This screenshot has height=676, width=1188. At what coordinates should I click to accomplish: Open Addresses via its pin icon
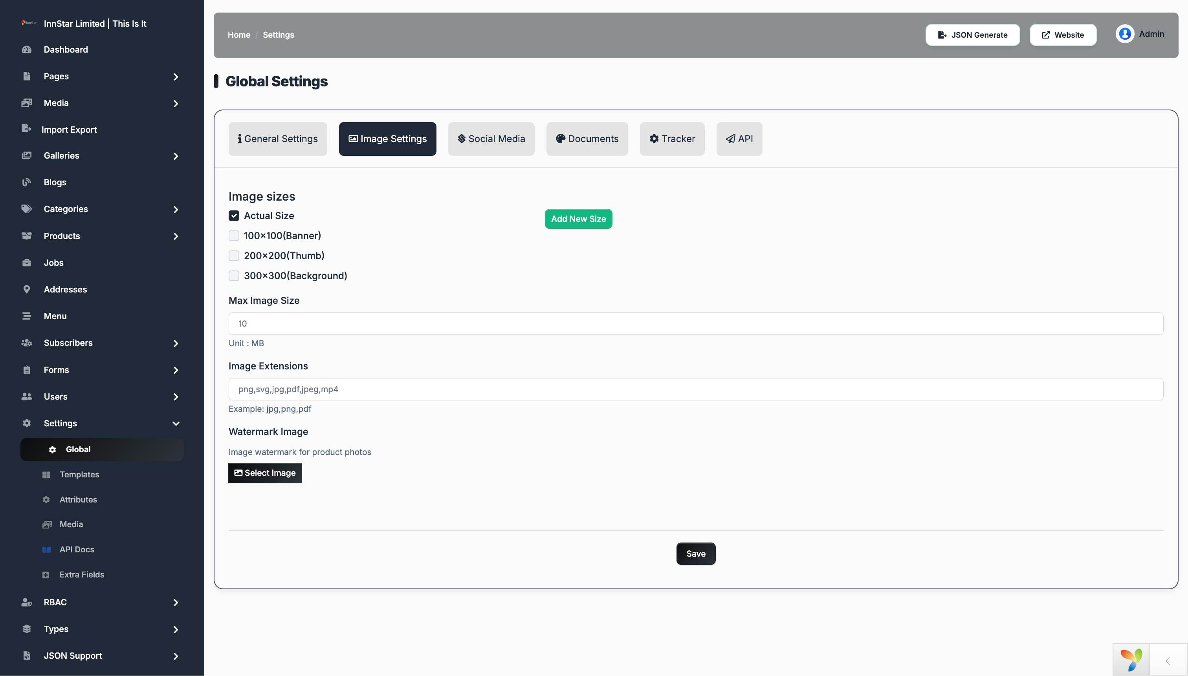pyautogui.click(x=26, y=289)
